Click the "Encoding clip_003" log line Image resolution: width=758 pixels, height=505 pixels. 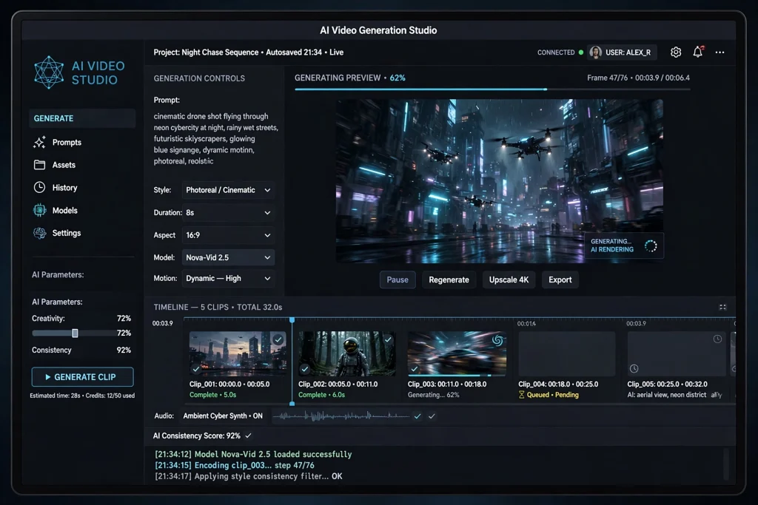pos(235,465)
